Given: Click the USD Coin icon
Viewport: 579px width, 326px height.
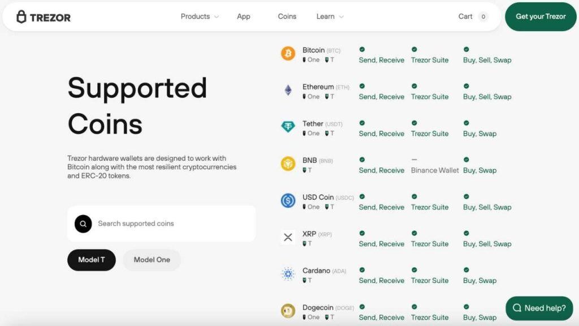Looking at the screenshot, I should (288, 200).
